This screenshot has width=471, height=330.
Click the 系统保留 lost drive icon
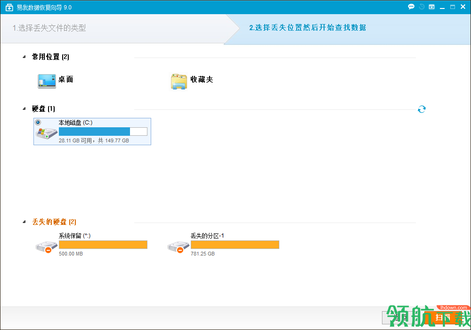[46, 247]
